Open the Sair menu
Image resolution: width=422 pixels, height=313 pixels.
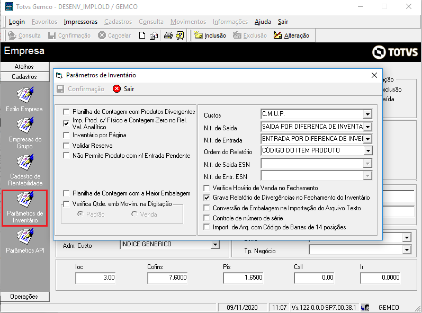(x=283, y=22)
